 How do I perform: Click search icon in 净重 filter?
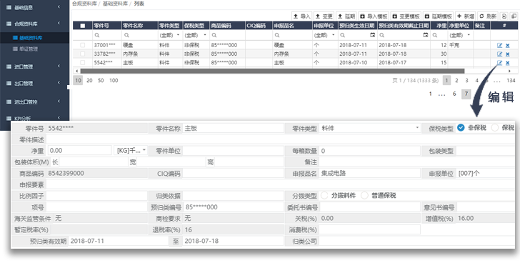coord(435,35)
